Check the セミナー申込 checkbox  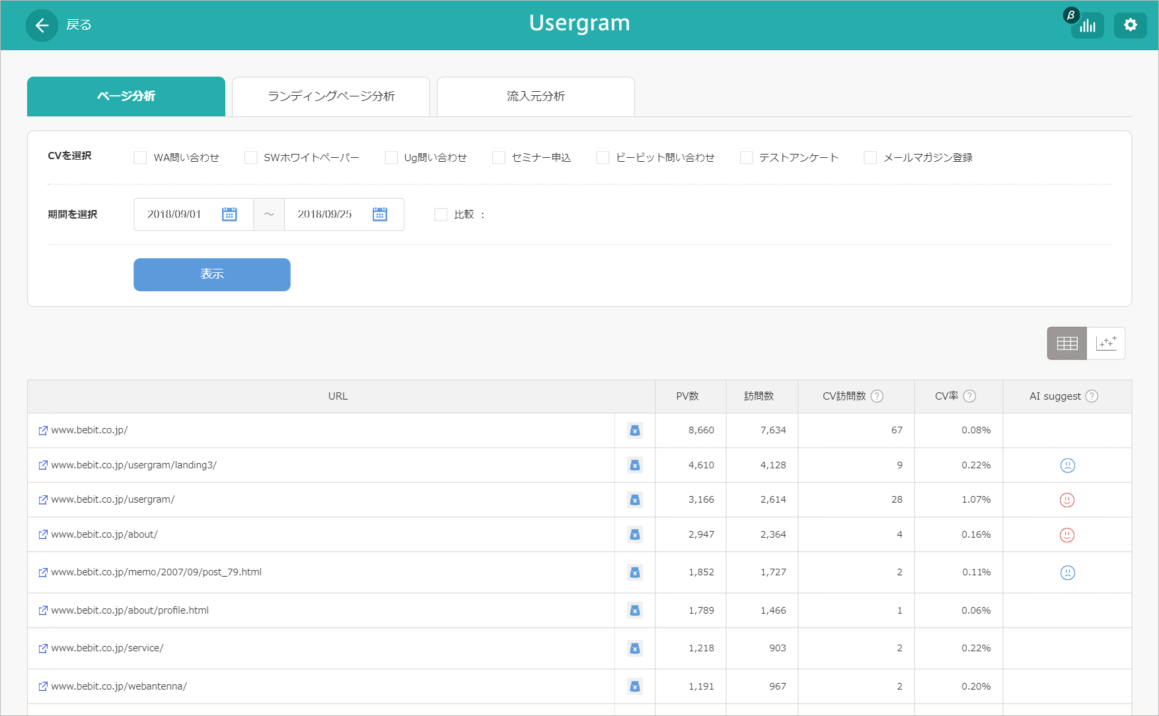click(x=499, y=157)
